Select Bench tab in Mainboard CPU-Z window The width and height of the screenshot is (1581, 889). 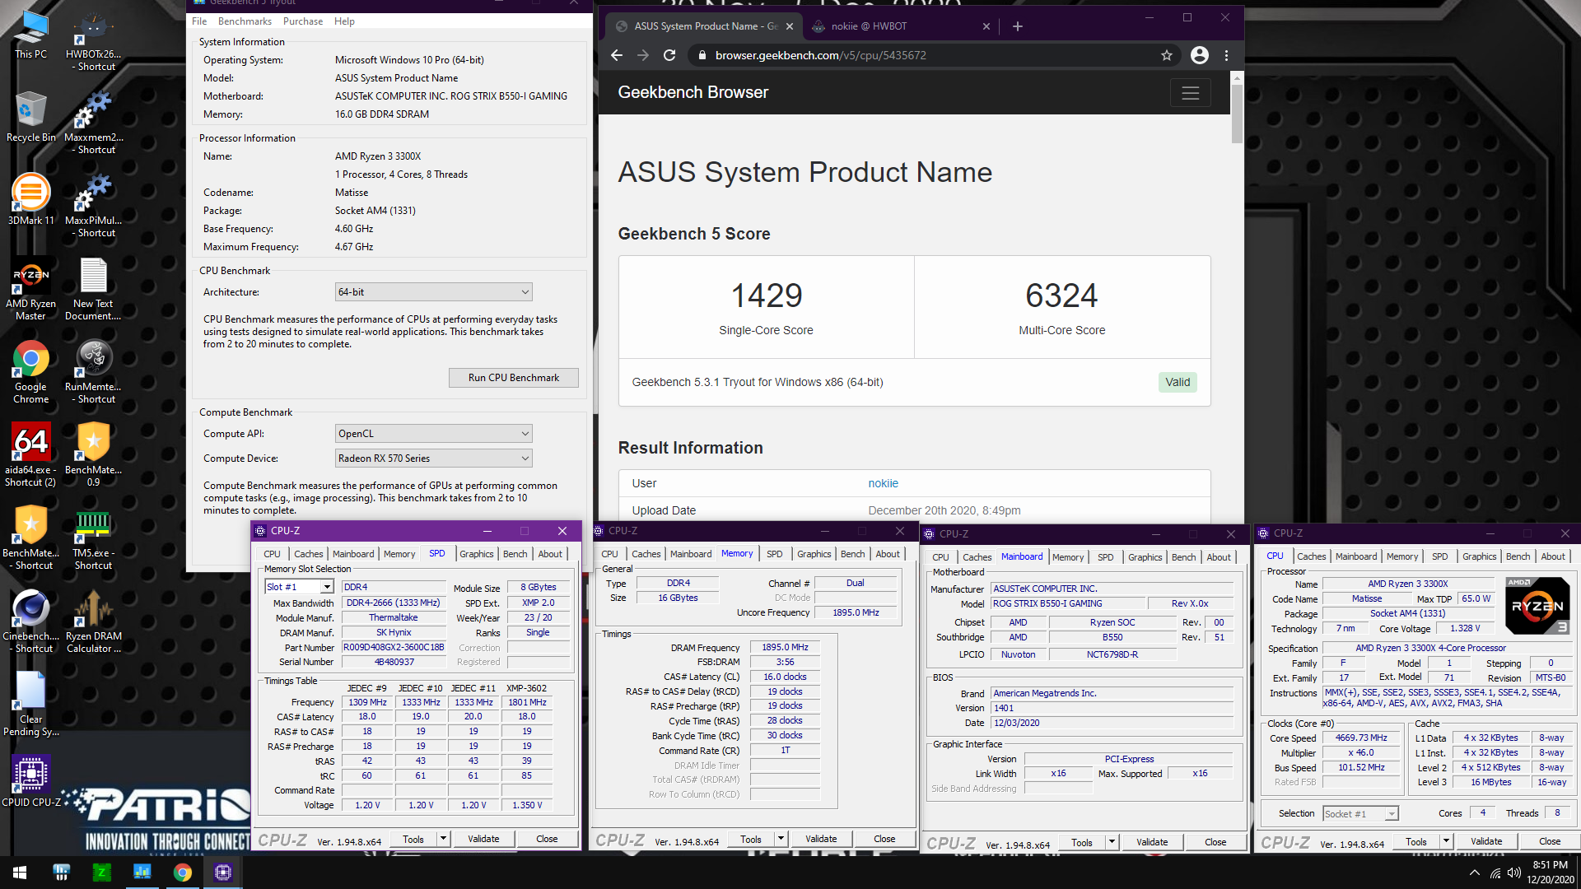click(1183, 557)
